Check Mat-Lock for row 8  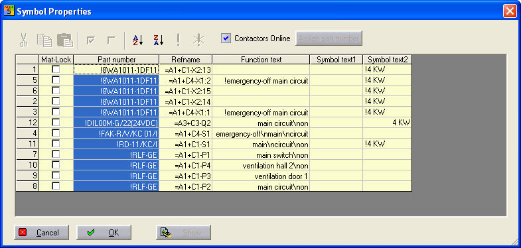(56, 186)
